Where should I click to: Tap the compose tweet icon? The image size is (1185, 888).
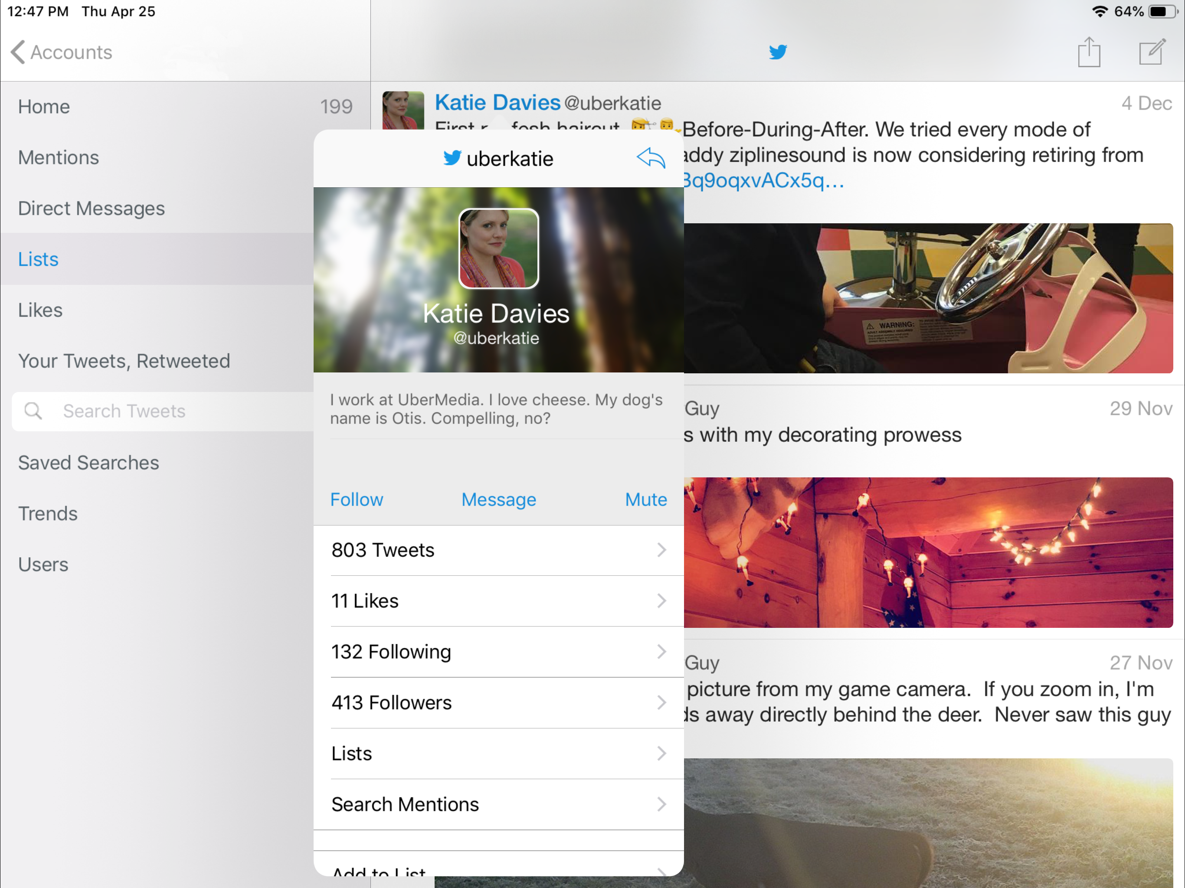point(1152,52)
